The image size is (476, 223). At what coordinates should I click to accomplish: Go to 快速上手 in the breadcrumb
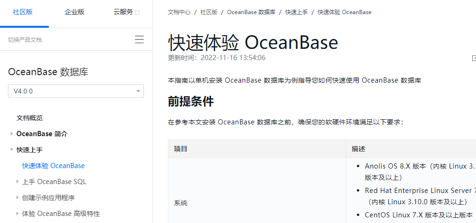[x=296, y=12]
